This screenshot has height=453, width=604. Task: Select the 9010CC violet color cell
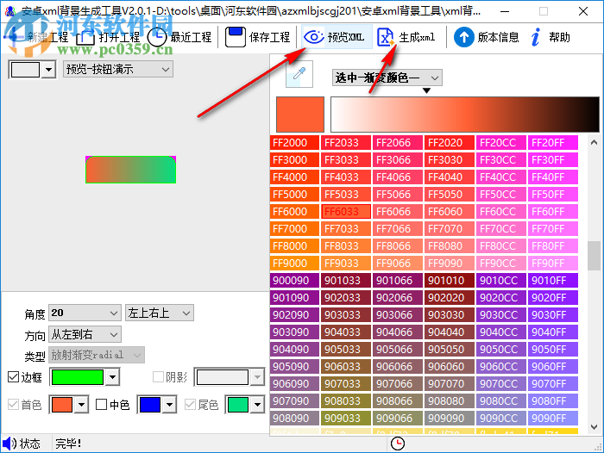500,281
